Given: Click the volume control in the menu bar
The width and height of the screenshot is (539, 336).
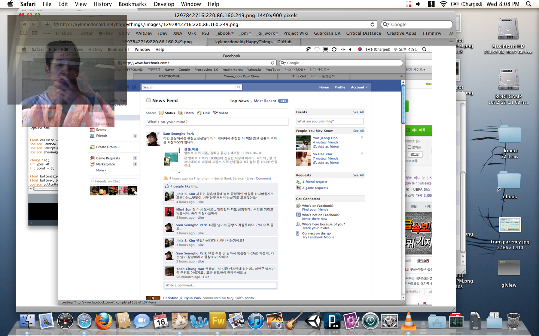Looking at the screenshot, I should [x=418, y=4].
